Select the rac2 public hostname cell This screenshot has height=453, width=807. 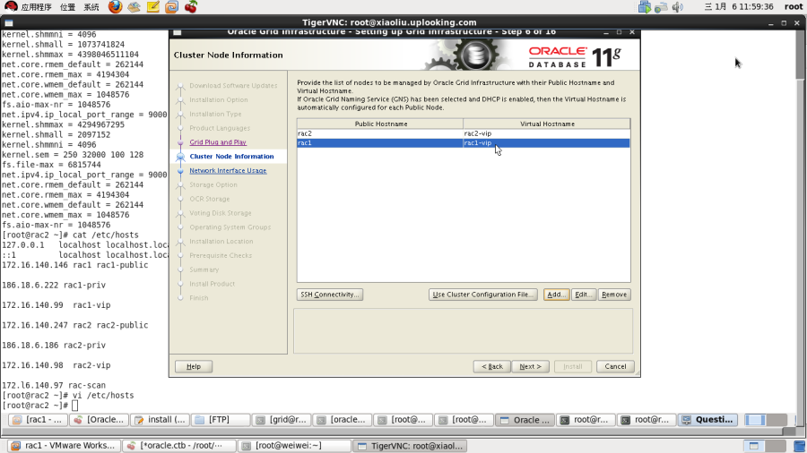[380, 133]
